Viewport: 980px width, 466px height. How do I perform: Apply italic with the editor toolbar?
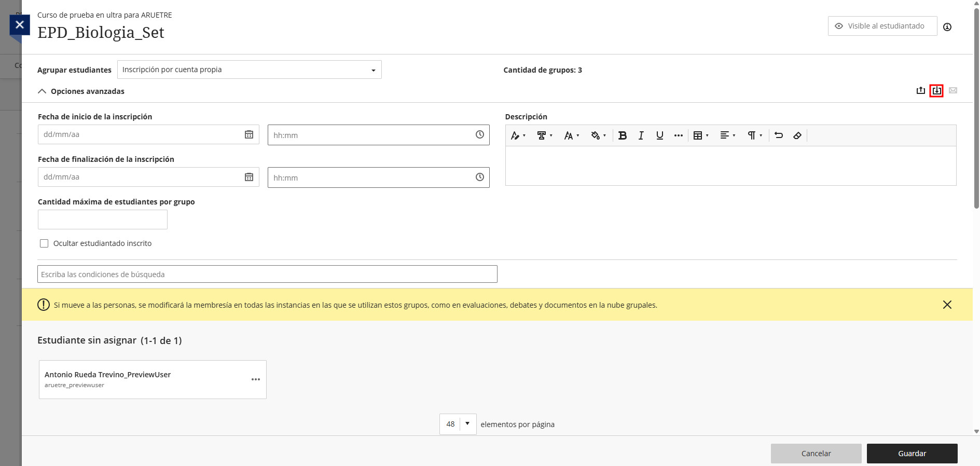[641, 135]
